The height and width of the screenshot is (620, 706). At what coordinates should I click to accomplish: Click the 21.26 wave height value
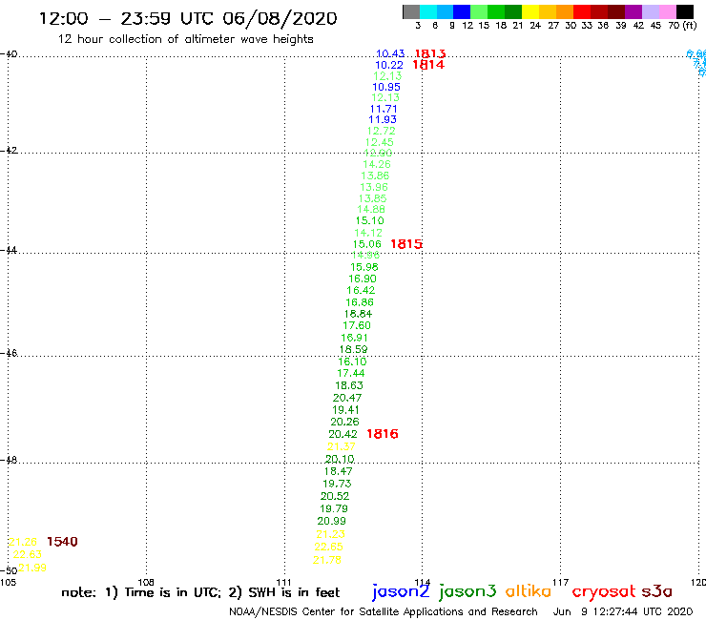click(23, 542)
